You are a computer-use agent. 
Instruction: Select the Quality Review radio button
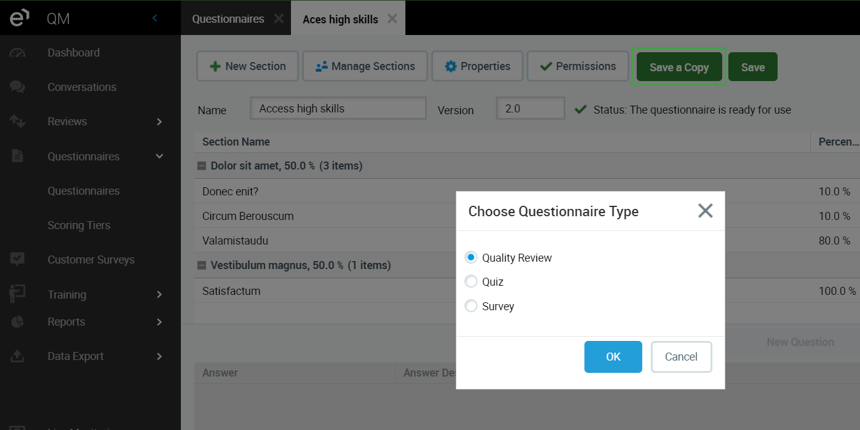click(x=471, y=258)
